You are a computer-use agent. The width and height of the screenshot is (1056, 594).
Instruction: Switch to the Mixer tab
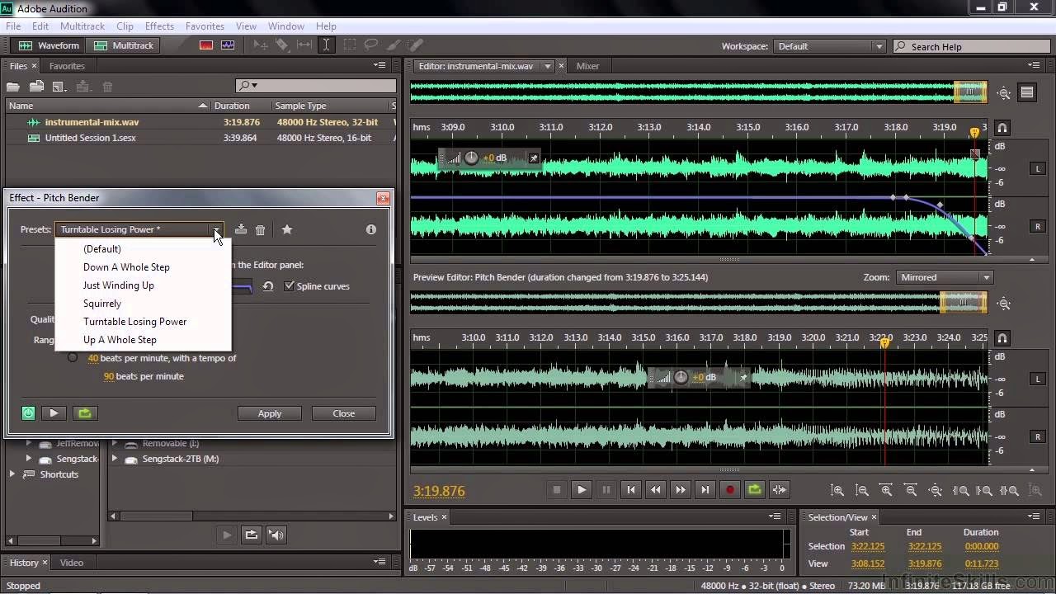pos(587,66)
